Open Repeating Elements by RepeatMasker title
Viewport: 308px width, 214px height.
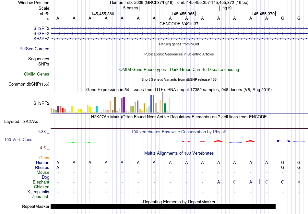pos(179,202)
